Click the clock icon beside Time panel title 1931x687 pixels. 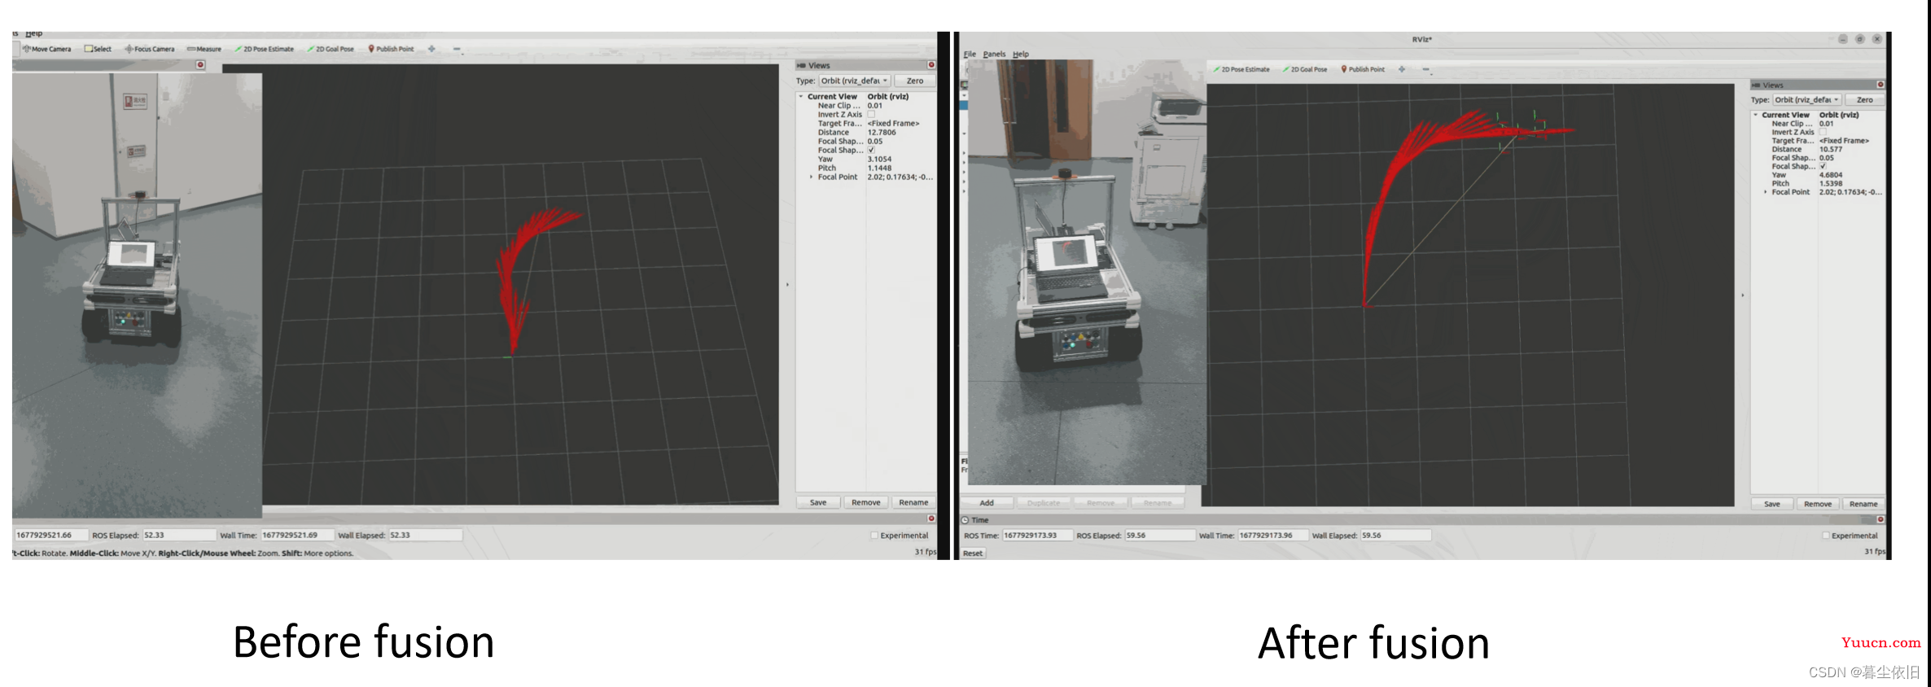[965, 520]
